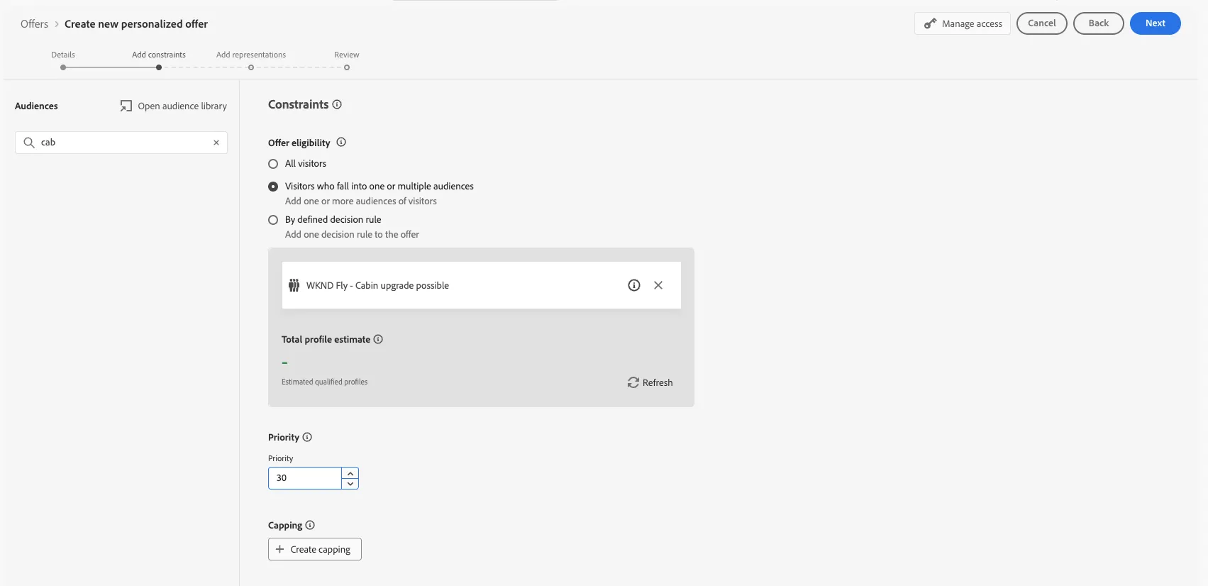Select By defined decision rule option
The height and width of the screenshot is (586, 1208).
coord(273,220)
